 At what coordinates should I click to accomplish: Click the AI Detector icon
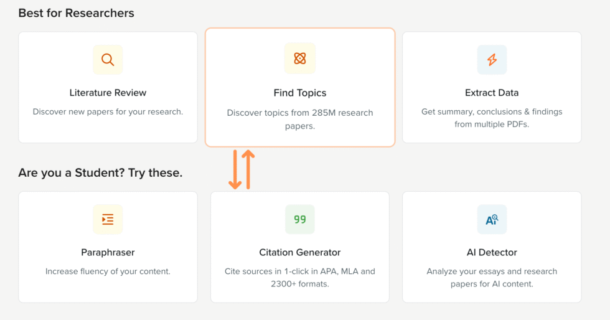coord(492,219)
